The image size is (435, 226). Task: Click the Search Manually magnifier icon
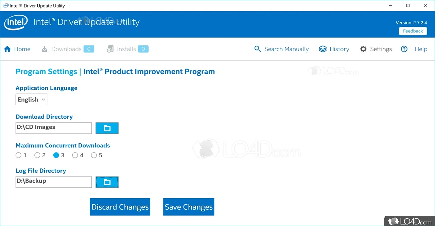pos(258,49)
